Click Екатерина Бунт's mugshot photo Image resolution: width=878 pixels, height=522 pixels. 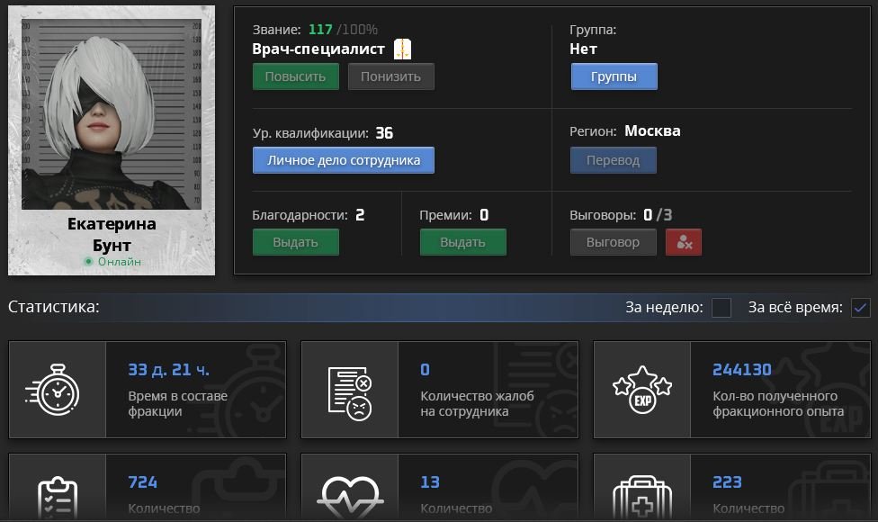[112, 115]
